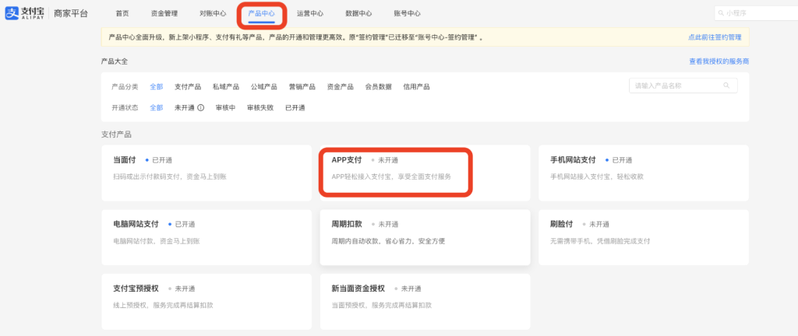Click the 点此前往签约管理 link
This screenshot has width=798, height=336.
click(x=715, y=37)
